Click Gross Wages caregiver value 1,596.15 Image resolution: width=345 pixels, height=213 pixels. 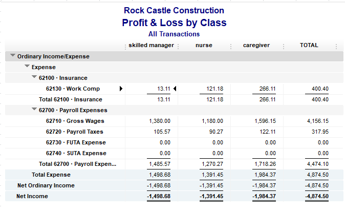click(x=265, y=121)
